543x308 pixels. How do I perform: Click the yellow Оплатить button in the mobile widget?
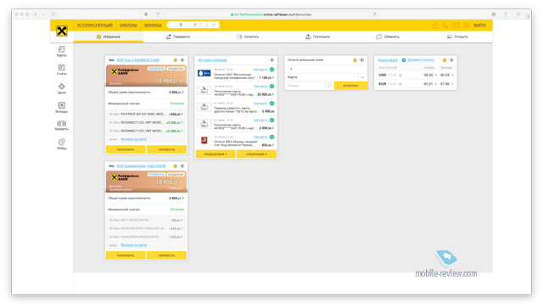tap(350, 86)
